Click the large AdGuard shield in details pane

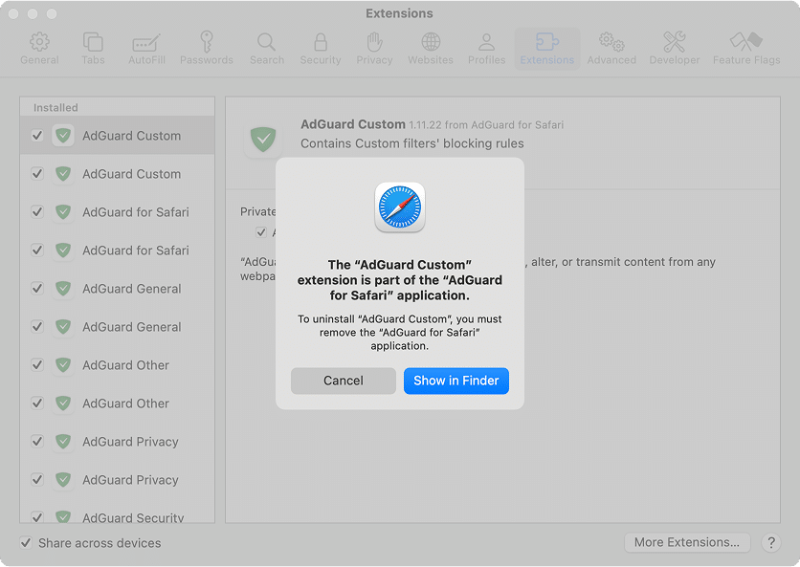(x=263, y=139)
